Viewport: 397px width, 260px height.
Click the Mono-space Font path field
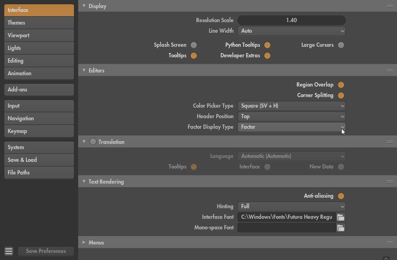[x=287, y=228]
